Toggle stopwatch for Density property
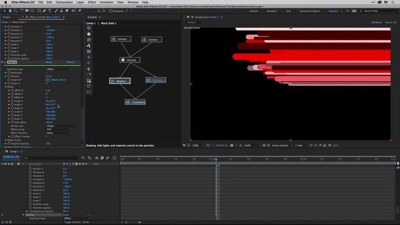400x225 pixels. click(x=9, y=76)
